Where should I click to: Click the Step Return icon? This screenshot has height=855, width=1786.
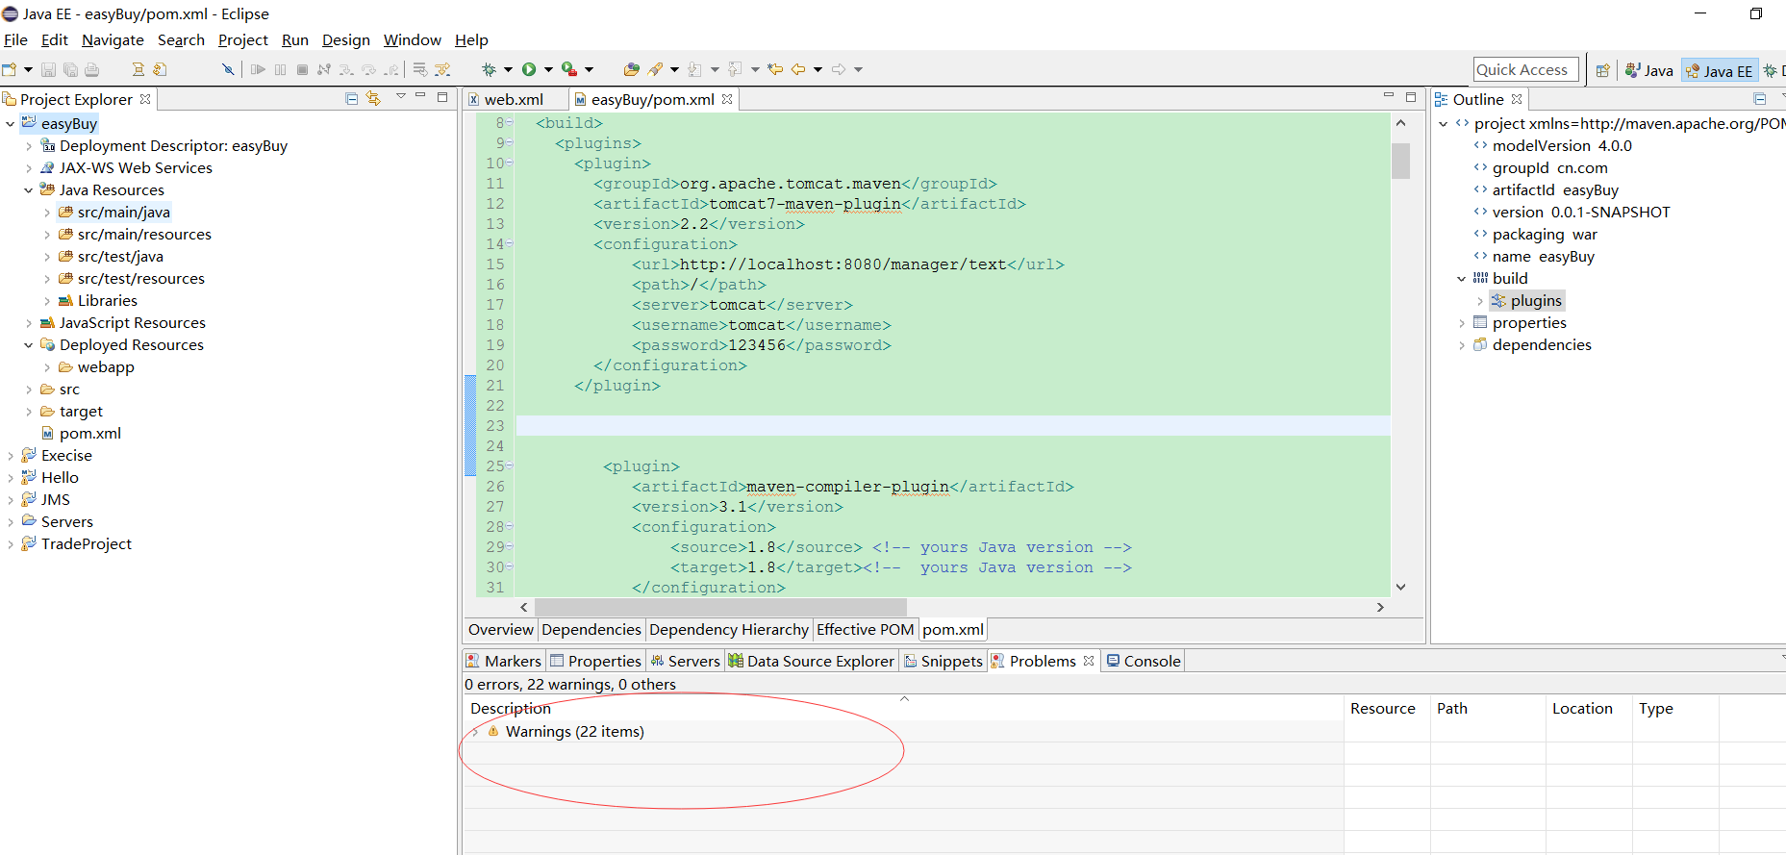[390, 69]
